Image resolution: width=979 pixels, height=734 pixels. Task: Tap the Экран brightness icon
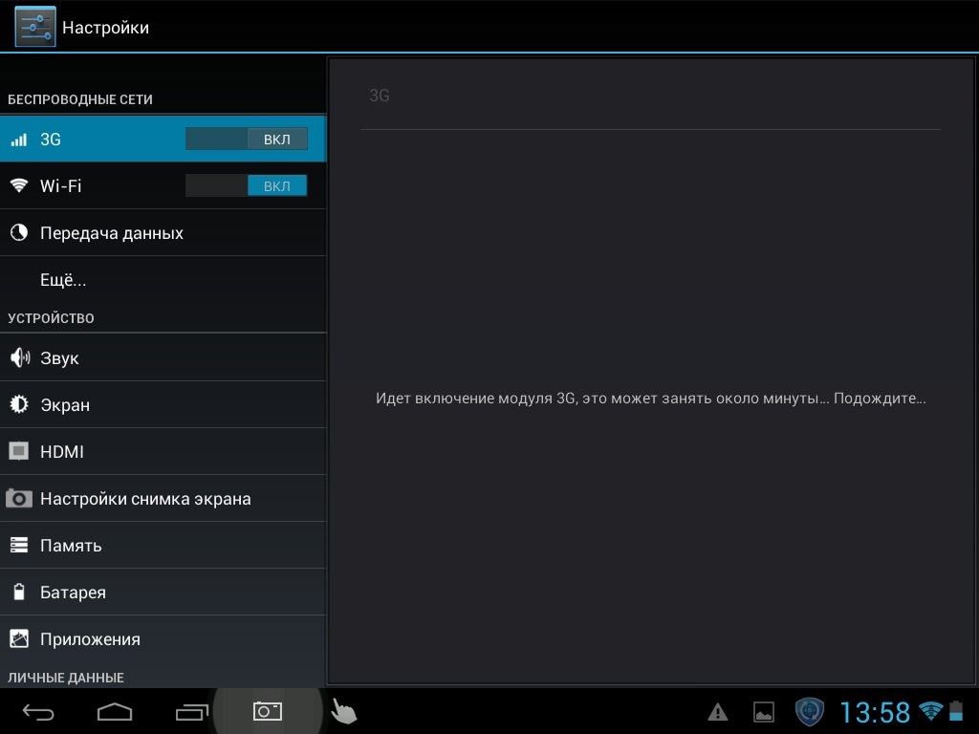tap(19, 405)
